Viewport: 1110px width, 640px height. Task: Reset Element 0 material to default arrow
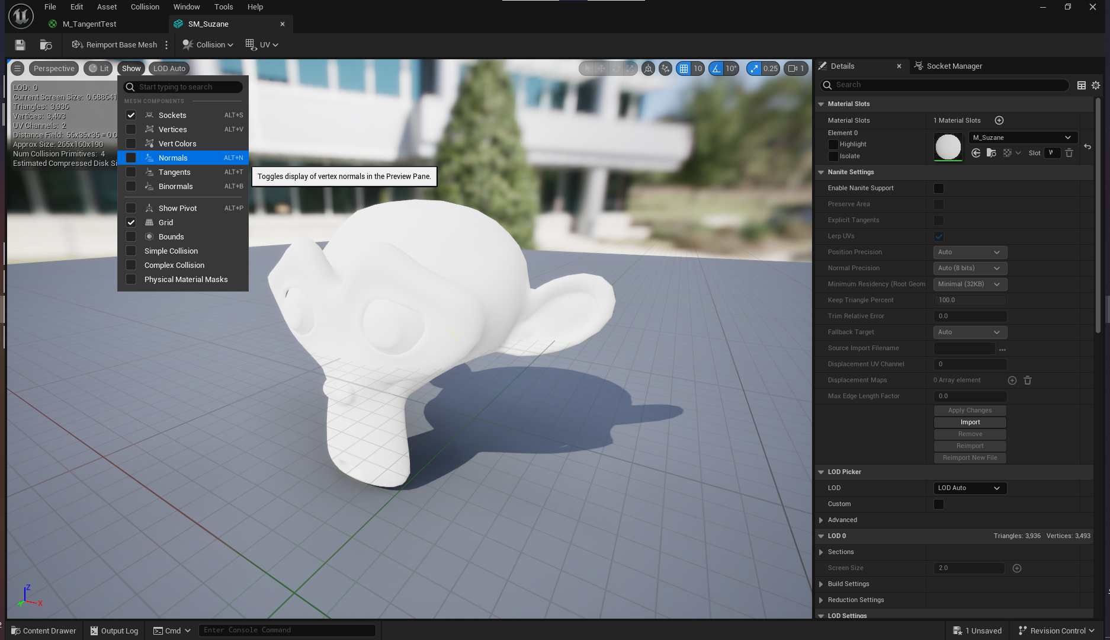(1087, 146)
